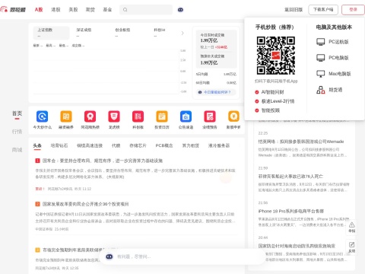Open the 菲律宾客船起火 news item
Viewport: 365px width, 274px height.
(x=290, y=177)
